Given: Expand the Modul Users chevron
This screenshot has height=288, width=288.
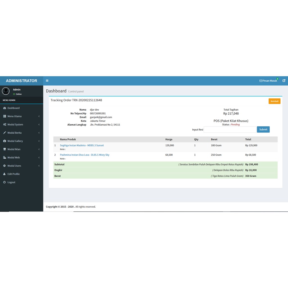Looking at the screenshot, I should (39, 166).
